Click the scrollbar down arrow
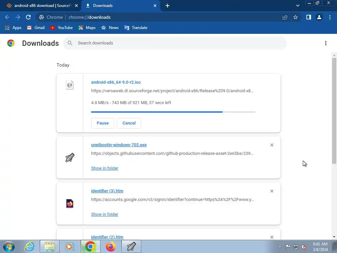Viewport: 337px width, 253px height. click(334, 237)
